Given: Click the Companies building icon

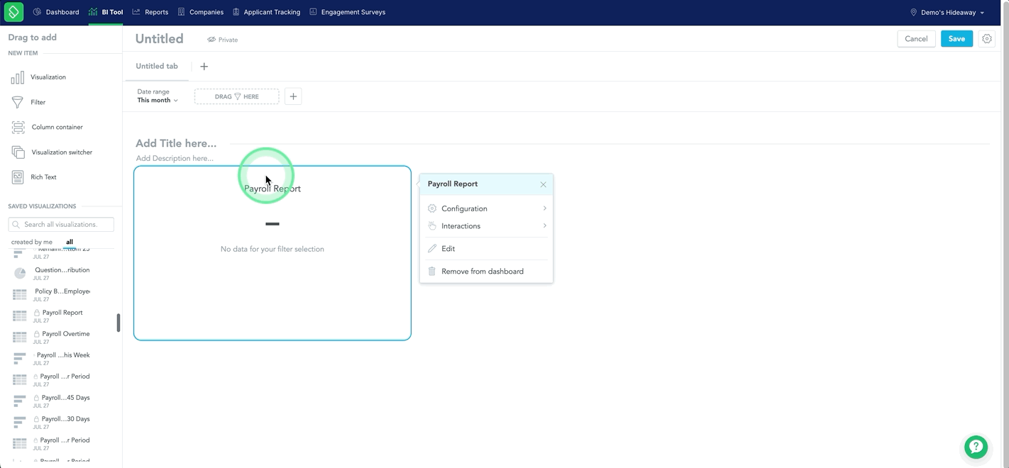Looking at the screenshot, I should (182, 12).
